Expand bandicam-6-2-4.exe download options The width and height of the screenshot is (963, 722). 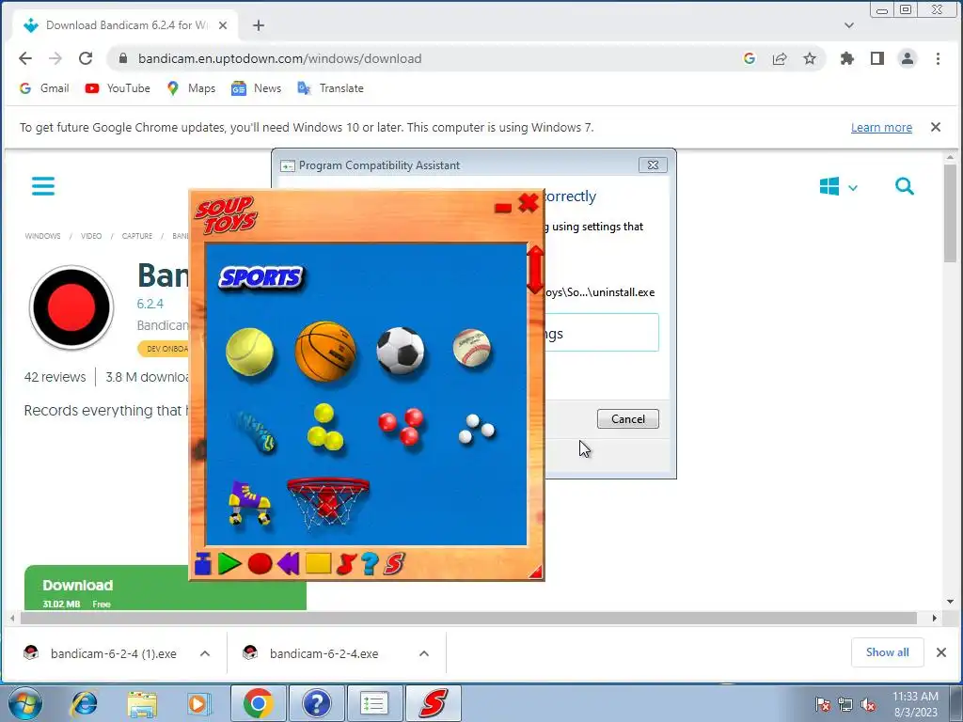click(x=424, y=653)
